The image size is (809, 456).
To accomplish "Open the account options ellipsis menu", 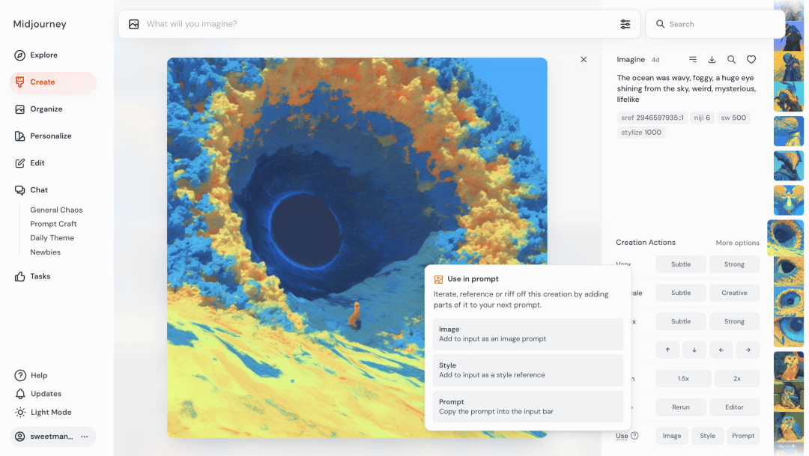I will tap(84, 437).
